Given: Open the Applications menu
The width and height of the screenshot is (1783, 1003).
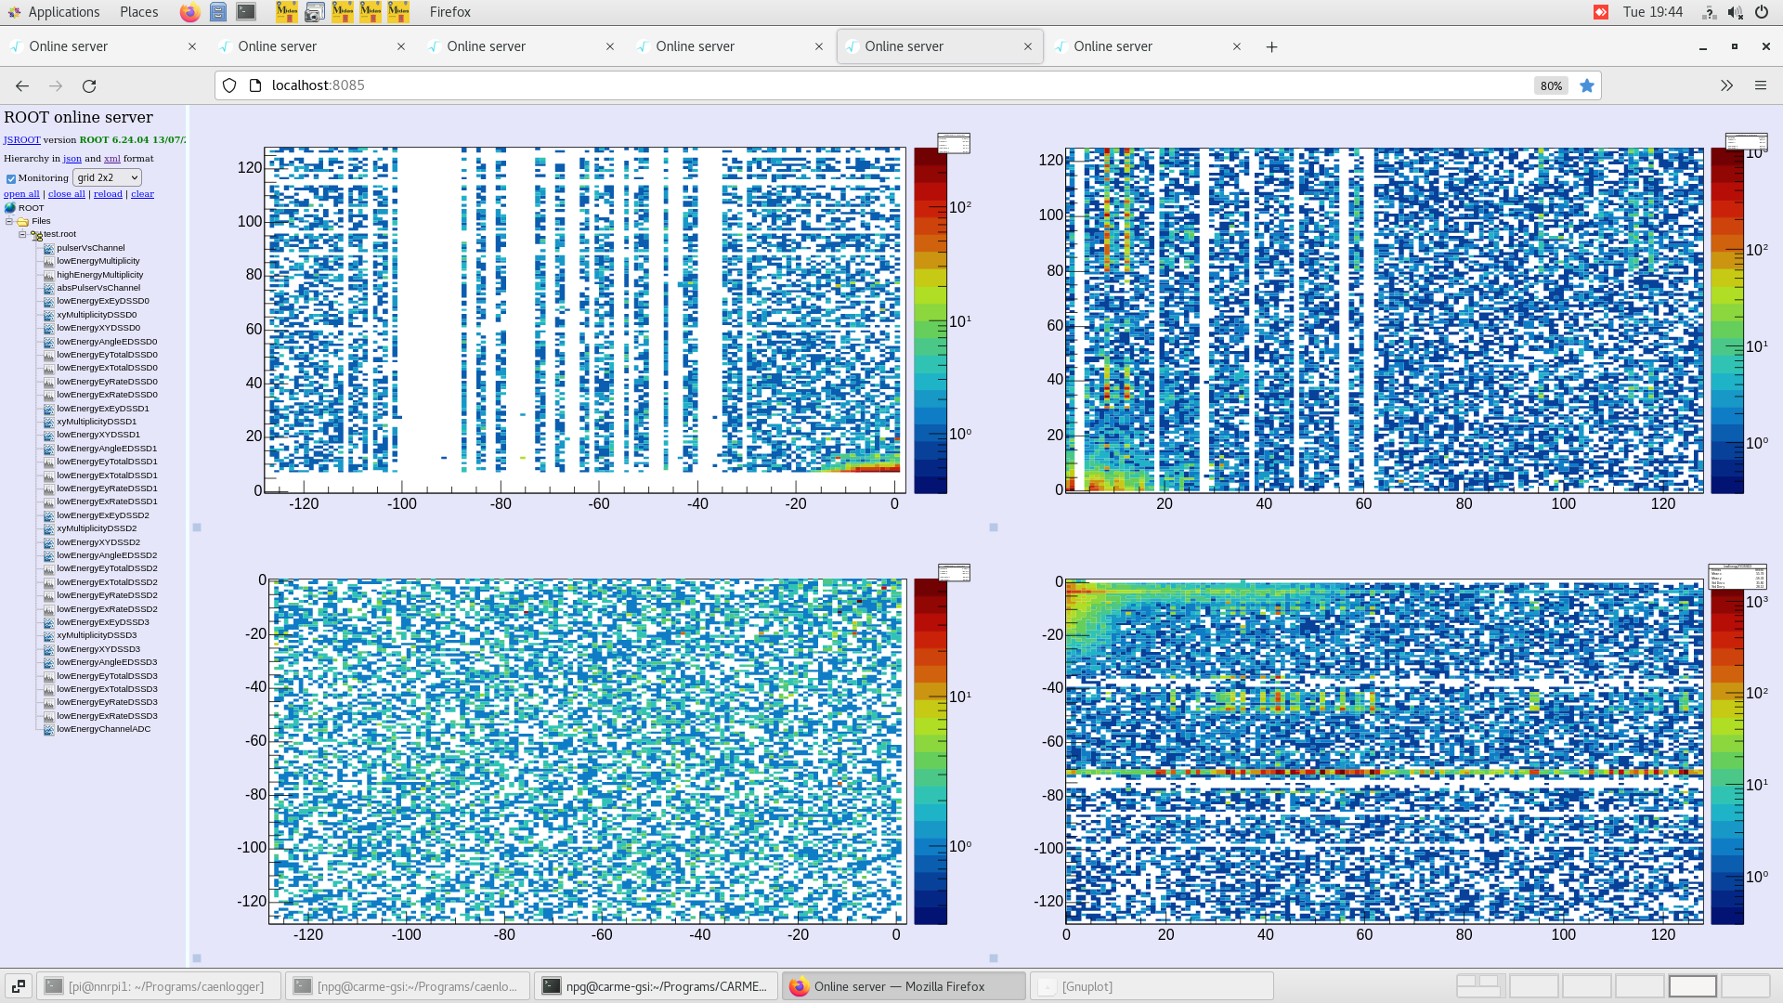Looking at the screenshot, I should click(x=63, y=12).
